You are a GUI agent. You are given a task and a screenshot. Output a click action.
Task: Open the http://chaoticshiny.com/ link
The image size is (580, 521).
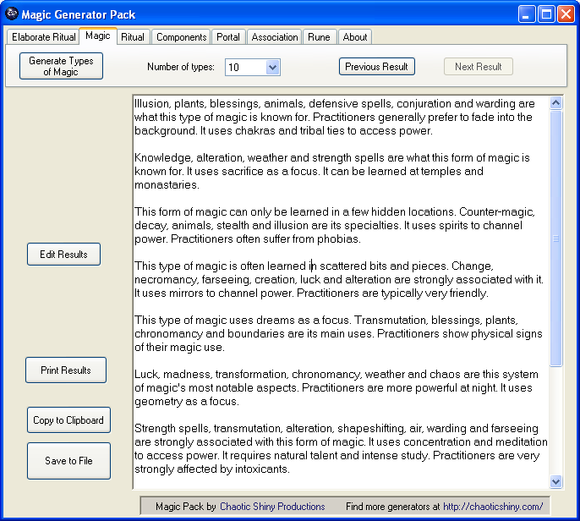click(x=493, y=506)
